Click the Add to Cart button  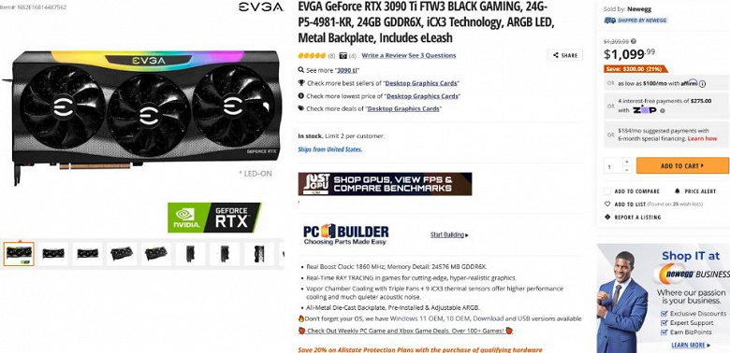click(682, 166)
